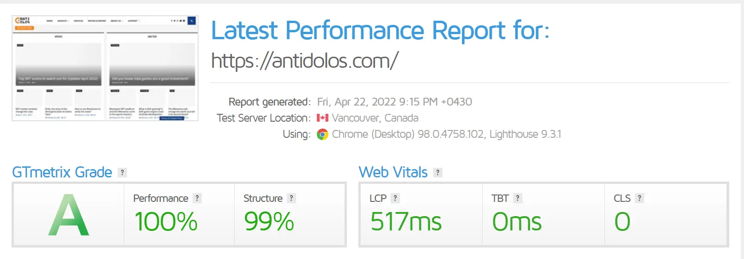Open the antidolos.com site screenshot thumbnail
744x259 pixels.
tap(105, 68)
